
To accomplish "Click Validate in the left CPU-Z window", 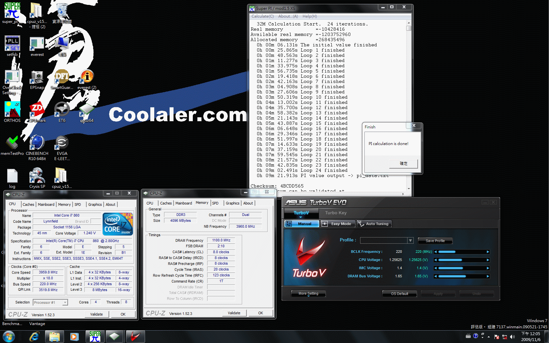I will 96,314.
